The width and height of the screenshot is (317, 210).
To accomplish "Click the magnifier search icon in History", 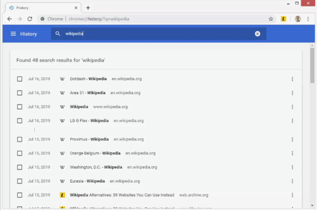I will pyautogui.click(x=58, y=33).
